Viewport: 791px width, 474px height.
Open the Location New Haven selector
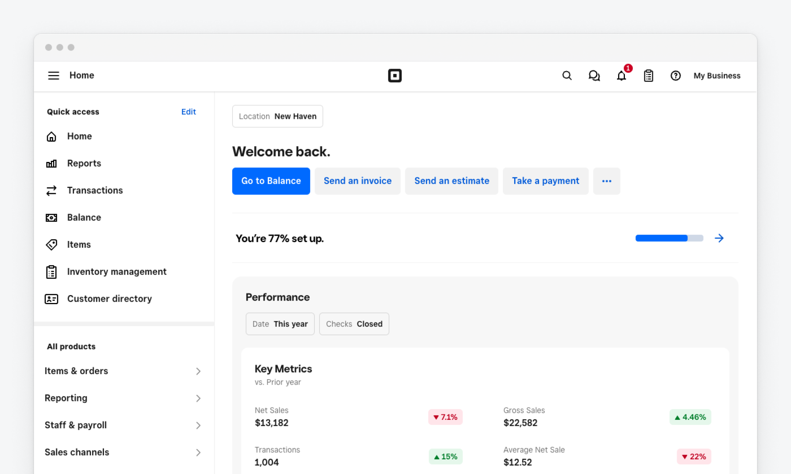click(x=277, y=116)
